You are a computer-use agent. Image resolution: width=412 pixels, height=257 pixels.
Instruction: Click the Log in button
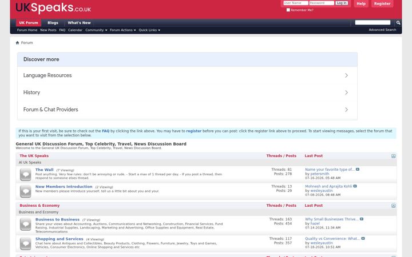pos(342,3)
